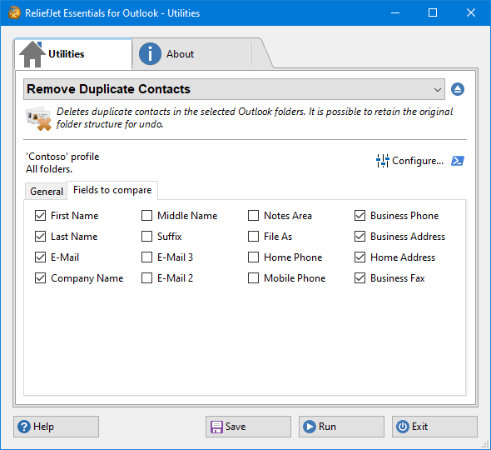Maximize the ReliefJet window
Image resolution: width=491 pixels, height=450 pixels.
433,12
